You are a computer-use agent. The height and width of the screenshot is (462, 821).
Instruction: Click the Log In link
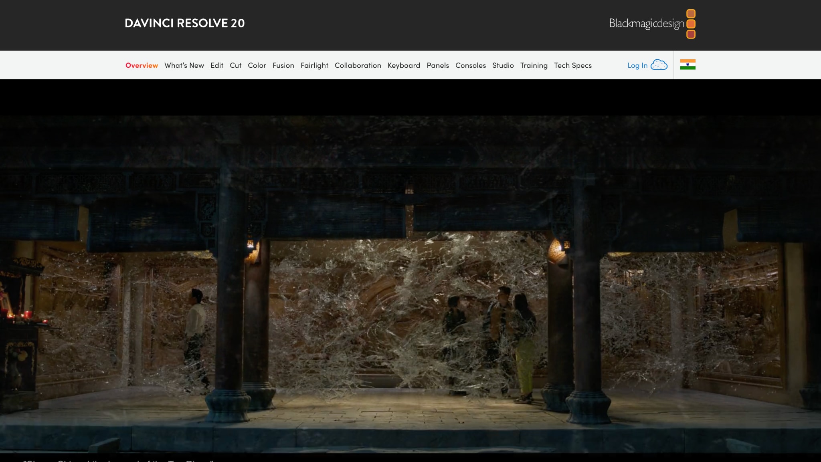tap(637, 65)
